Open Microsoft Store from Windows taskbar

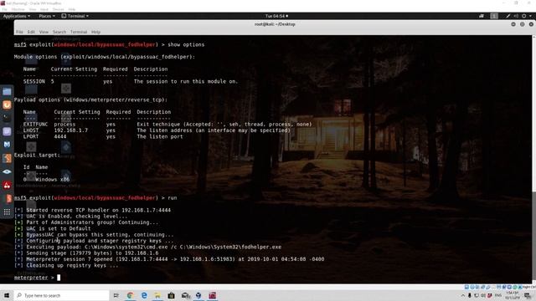tap(171, 295)
